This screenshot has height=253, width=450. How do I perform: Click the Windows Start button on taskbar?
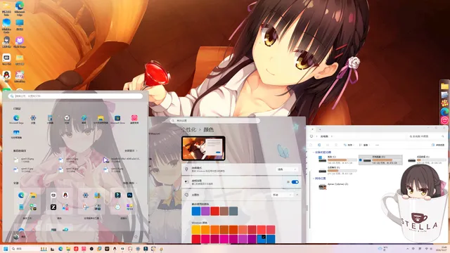5,249
